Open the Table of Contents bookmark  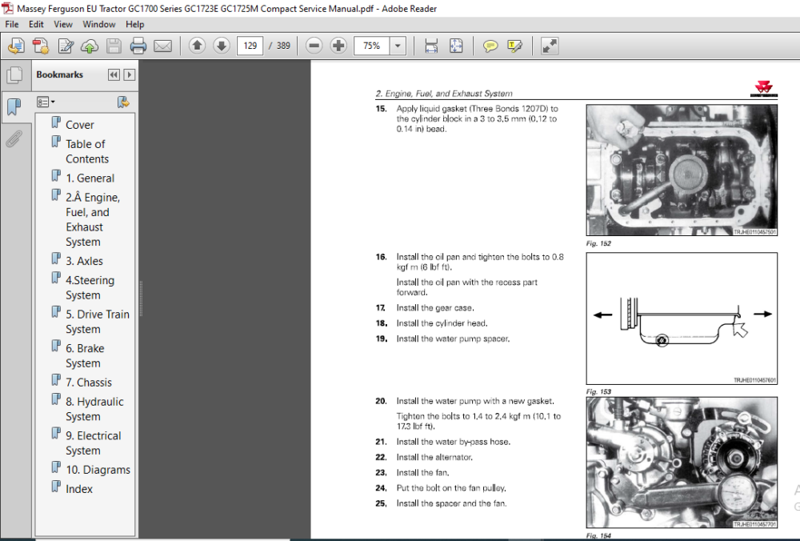pos(87,151)
